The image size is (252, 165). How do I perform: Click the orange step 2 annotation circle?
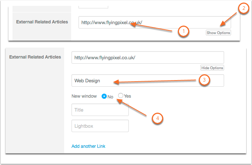244,8
